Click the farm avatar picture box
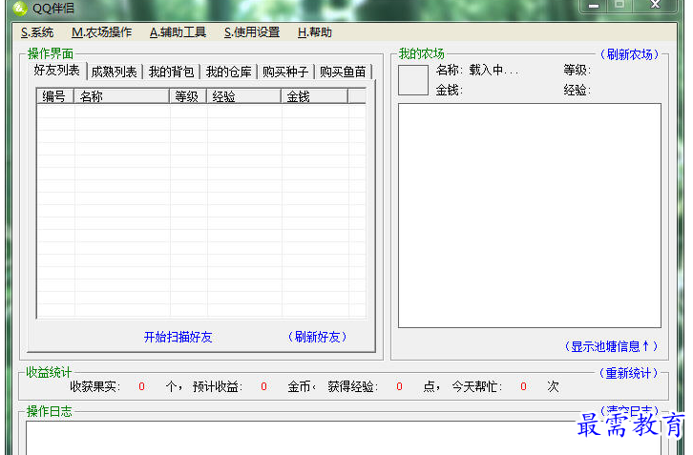The width and height of the screenshot is (693, 455). click(412, 80)
